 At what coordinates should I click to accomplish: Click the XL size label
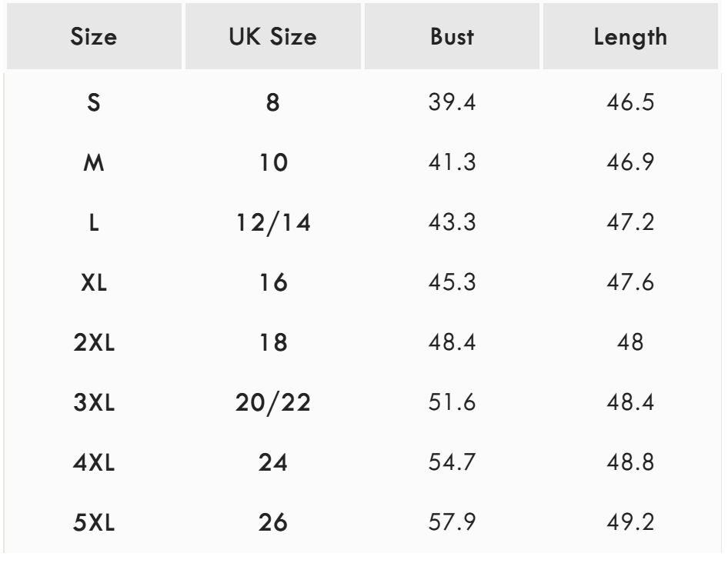94,284
